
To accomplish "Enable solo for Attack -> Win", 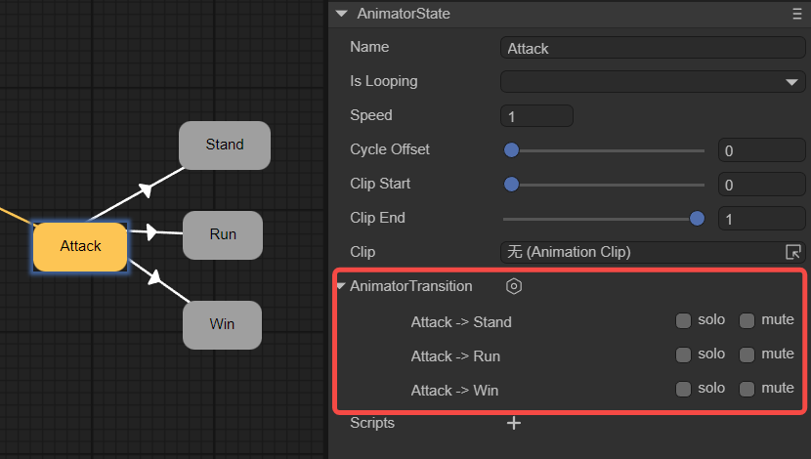I will 684,390.
